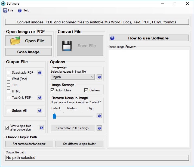Click the slider track under Medium

(73, 116)
